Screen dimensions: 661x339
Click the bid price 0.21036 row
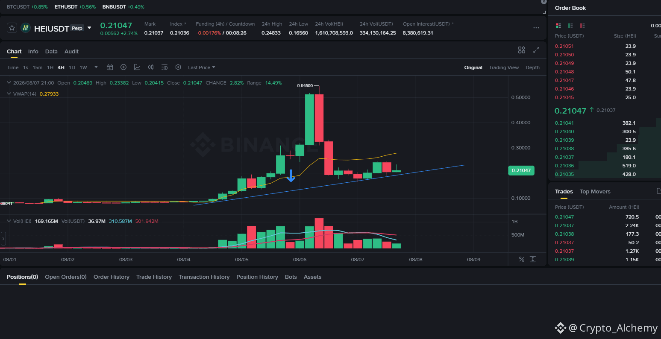coord(605,166)
